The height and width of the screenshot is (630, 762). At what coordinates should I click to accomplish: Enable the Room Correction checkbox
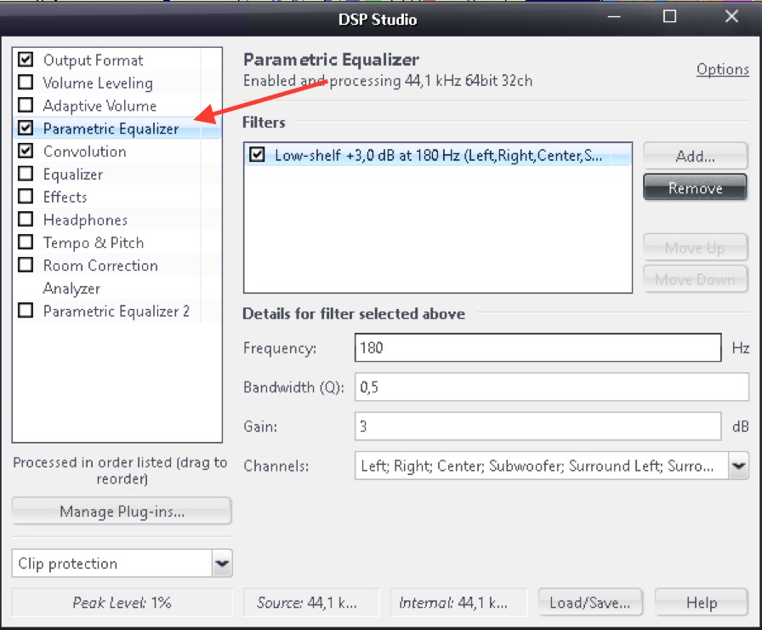point(26,265)
